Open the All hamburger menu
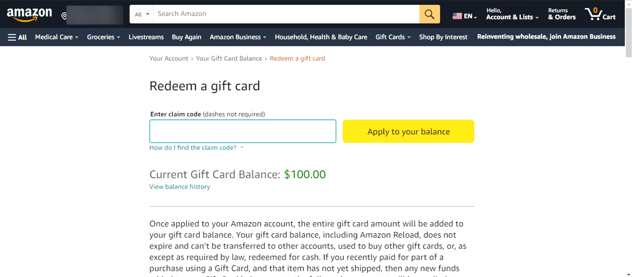 [x=17, y=37]
